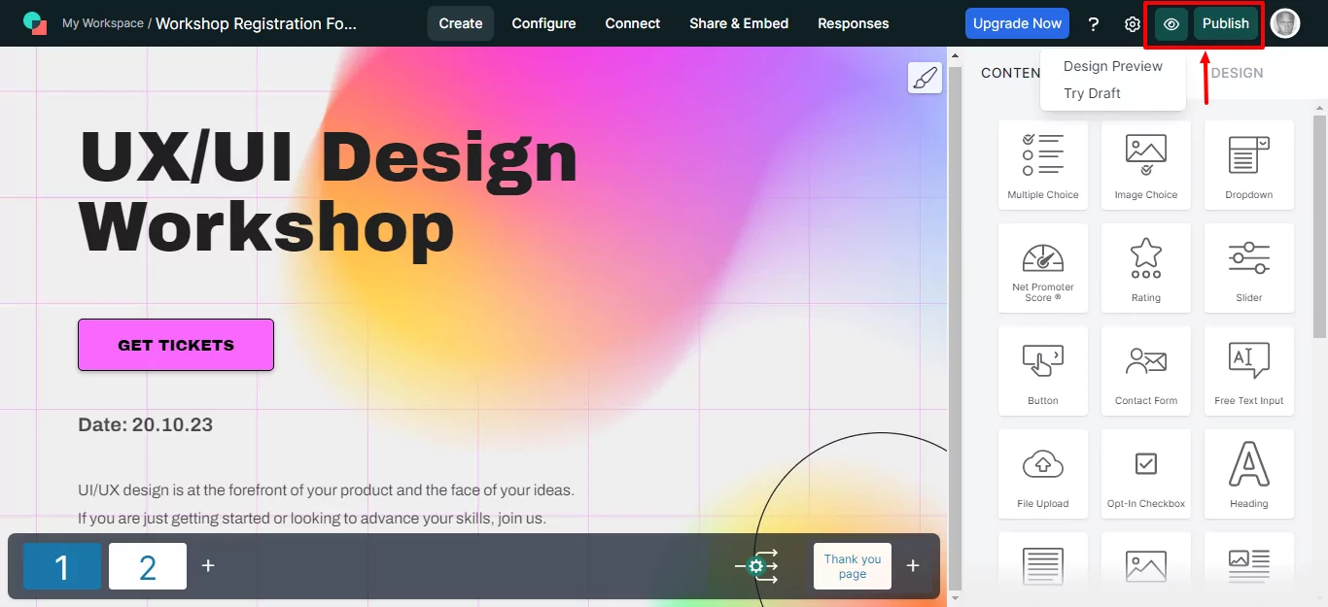Open the paintbrush design tool
This screenshot has height=607, width=1328.
(x=925, y=79)
